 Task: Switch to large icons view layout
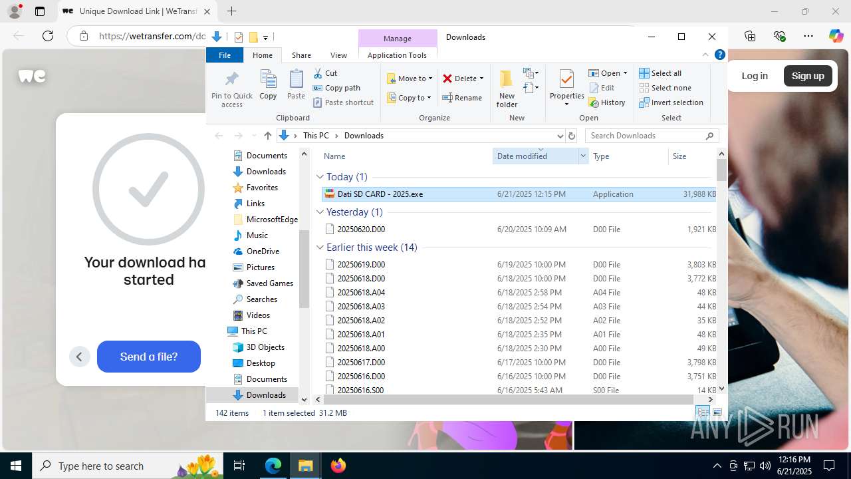[717, 413]
